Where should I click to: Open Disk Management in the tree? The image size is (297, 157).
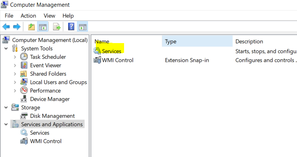(52, 116)
